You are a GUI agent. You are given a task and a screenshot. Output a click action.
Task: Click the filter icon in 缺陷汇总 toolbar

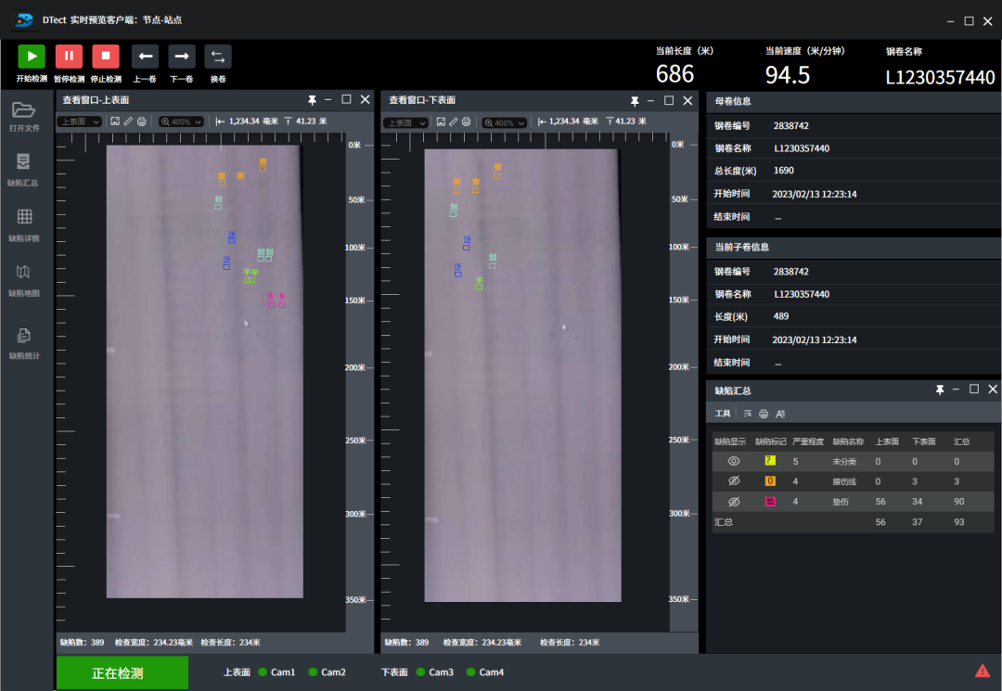tap(748, 414)
